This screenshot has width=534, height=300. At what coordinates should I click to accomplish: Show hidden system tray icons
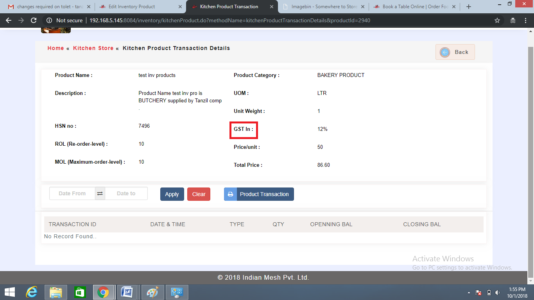pos(469,293)
